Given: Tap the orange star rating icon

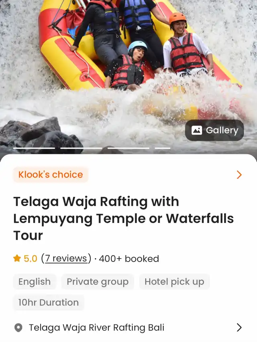Looking at the screenshot, I should pos(17,259).
